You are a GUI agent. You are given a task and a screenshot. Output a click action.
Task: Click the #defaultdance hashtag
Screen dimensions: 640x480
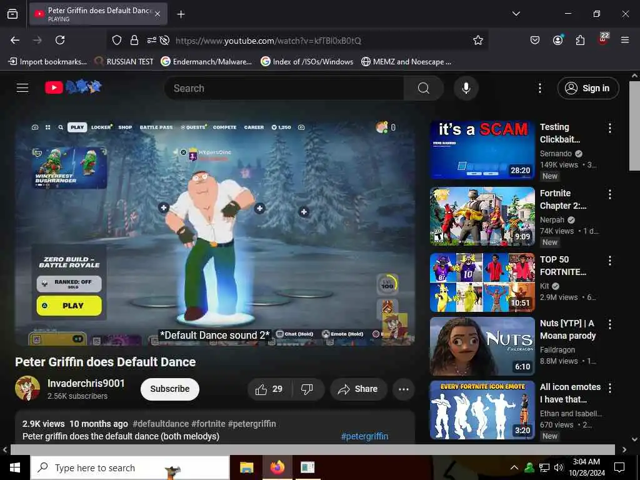point(161,424)
